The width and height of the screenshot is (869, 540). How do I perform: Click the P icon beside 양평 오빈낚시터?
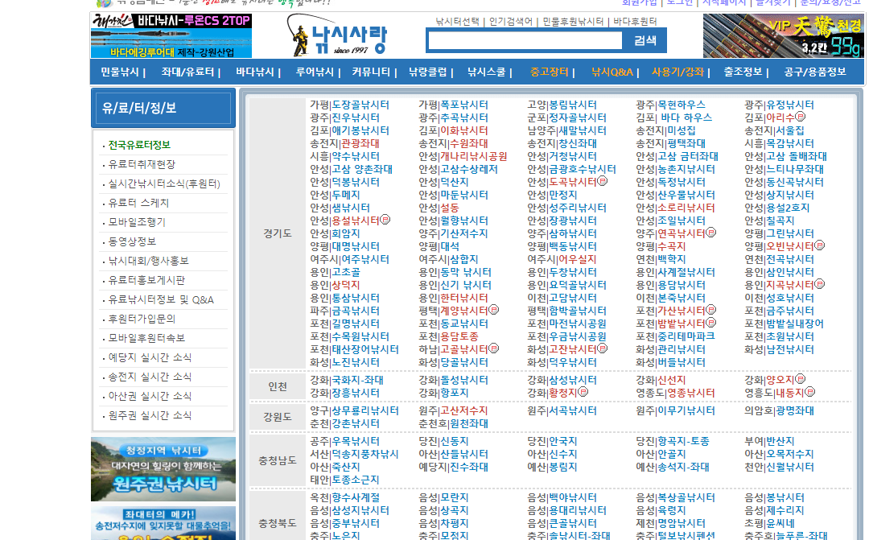tap(820, 245)
